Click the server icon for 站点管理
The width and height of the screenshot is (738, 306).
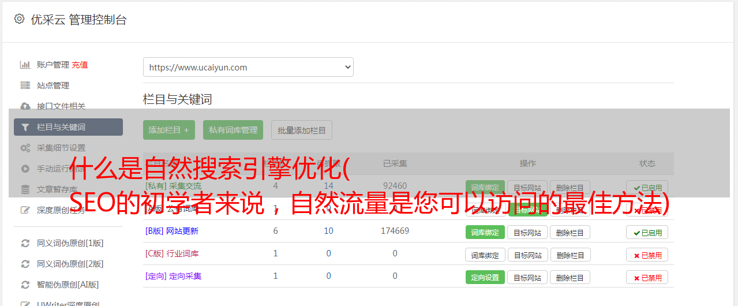tap(25, 85)
